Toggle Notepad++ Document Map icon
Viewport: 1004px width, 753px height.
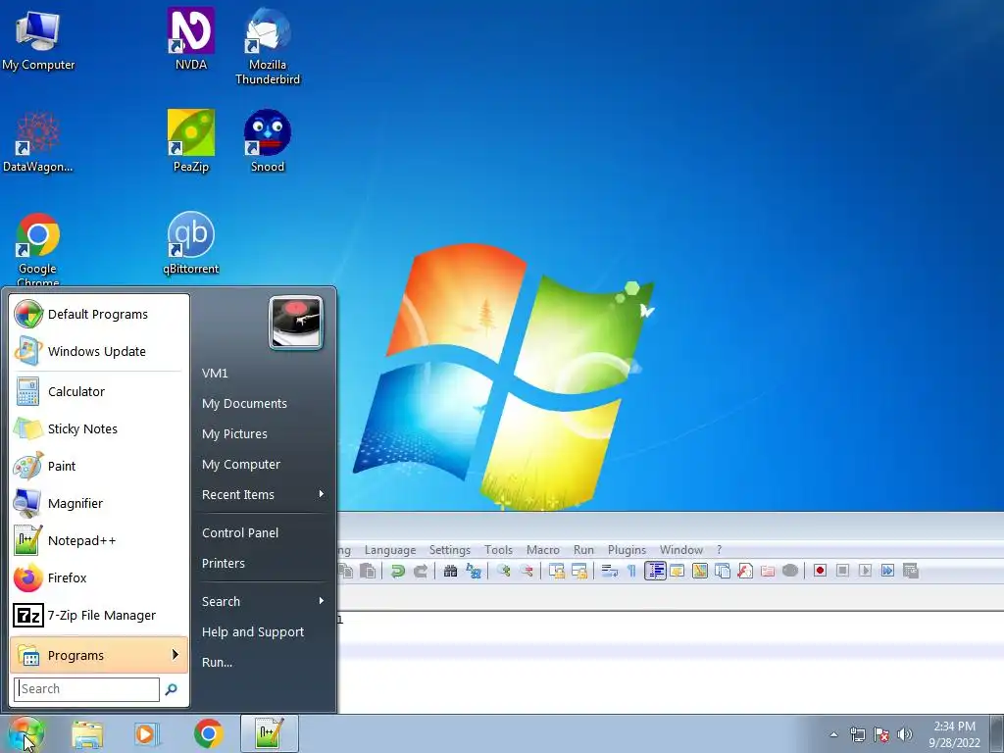tap(700, 571)
